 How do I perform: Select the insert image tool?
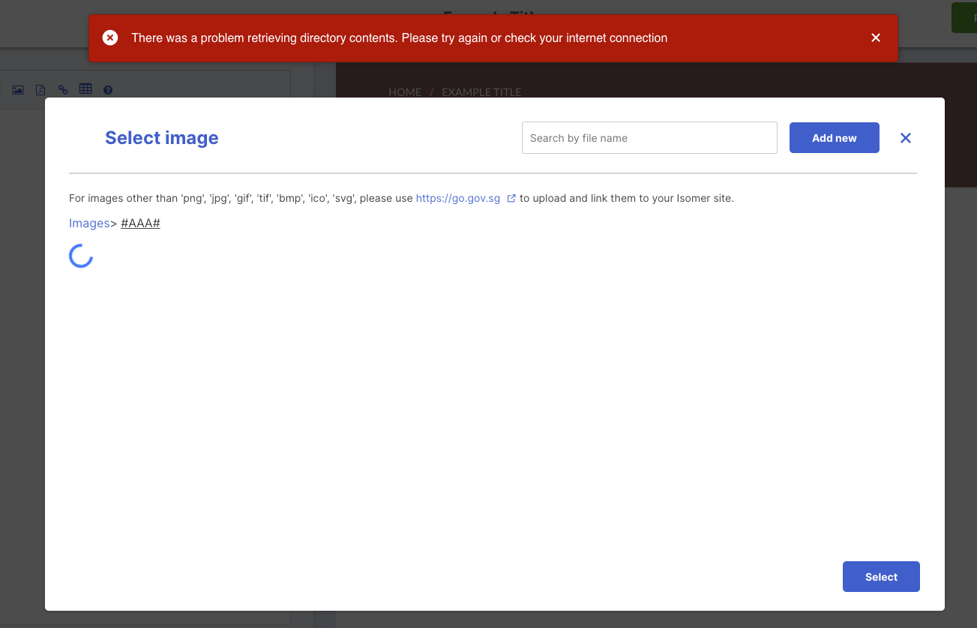17,89
